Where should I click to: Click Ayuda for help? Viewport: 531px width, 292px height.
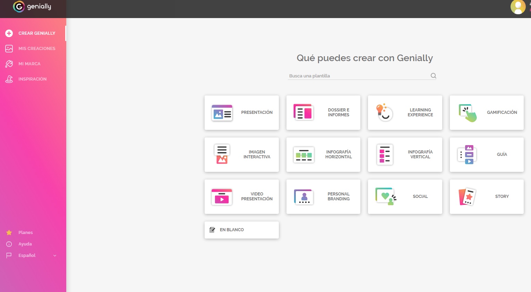pyautogui.click(x=25, y=244)
